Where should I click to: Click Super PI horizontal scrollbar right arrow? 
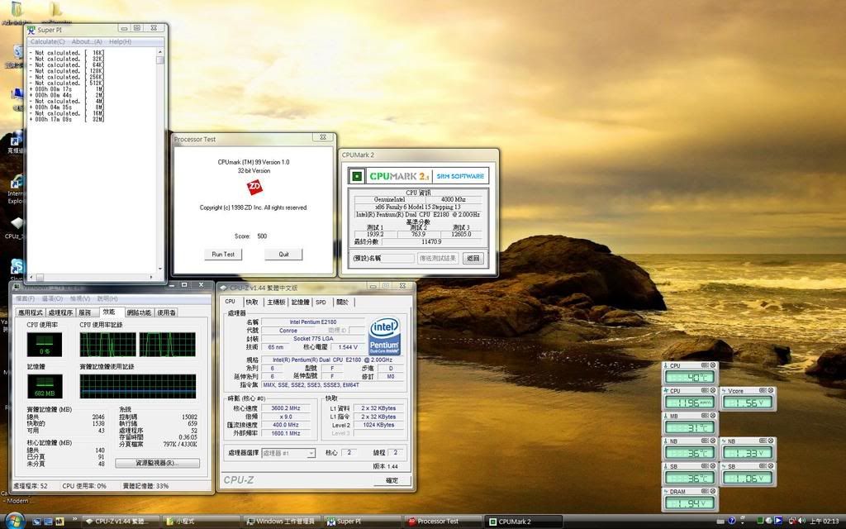coord(151,277)
